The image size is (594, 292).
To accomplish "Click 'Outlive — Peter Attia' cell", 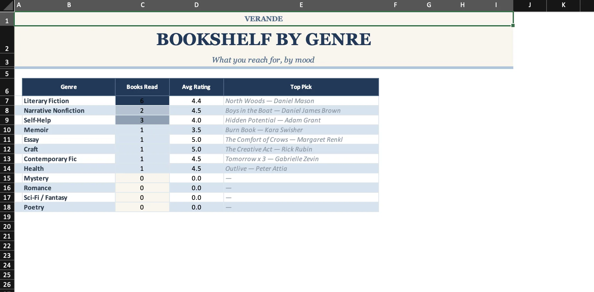I will click(x=301, y=169).
